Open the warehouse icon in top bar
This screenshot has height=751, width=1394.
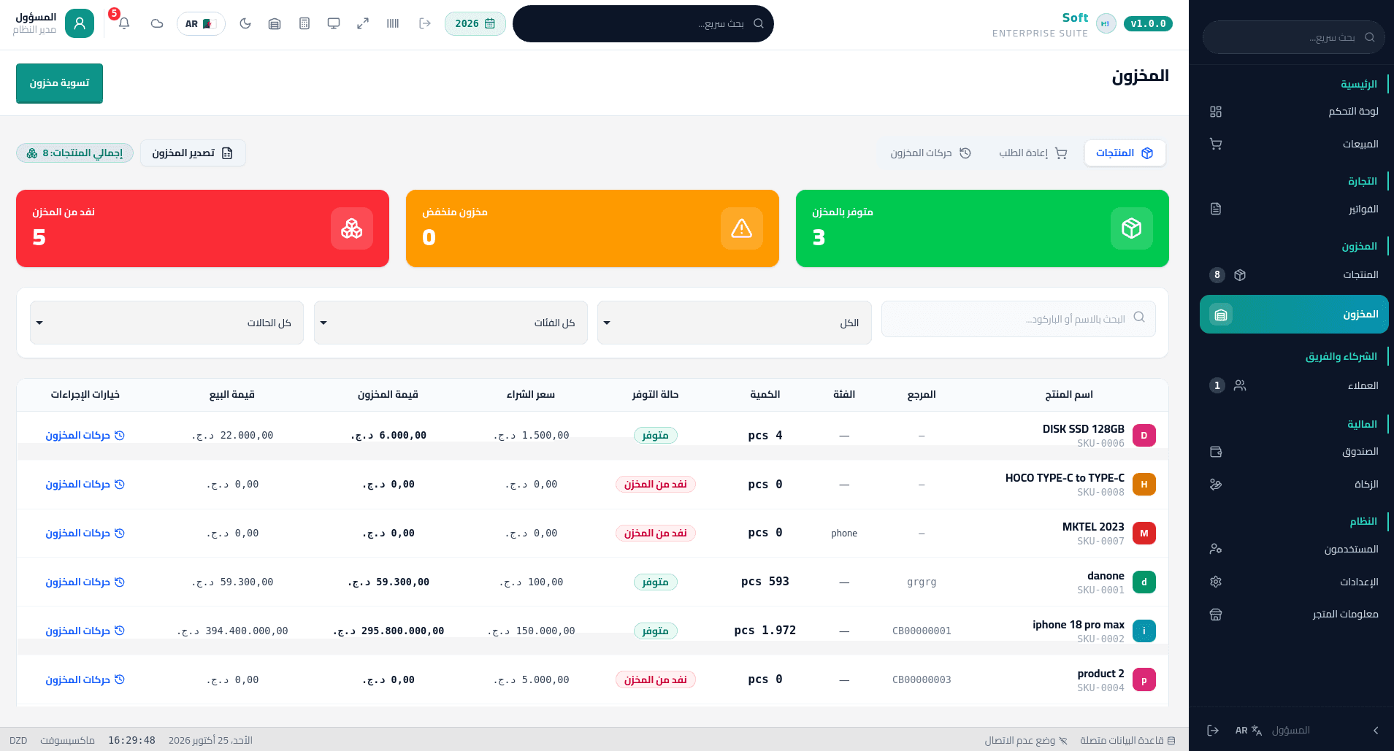pos(275,23)
